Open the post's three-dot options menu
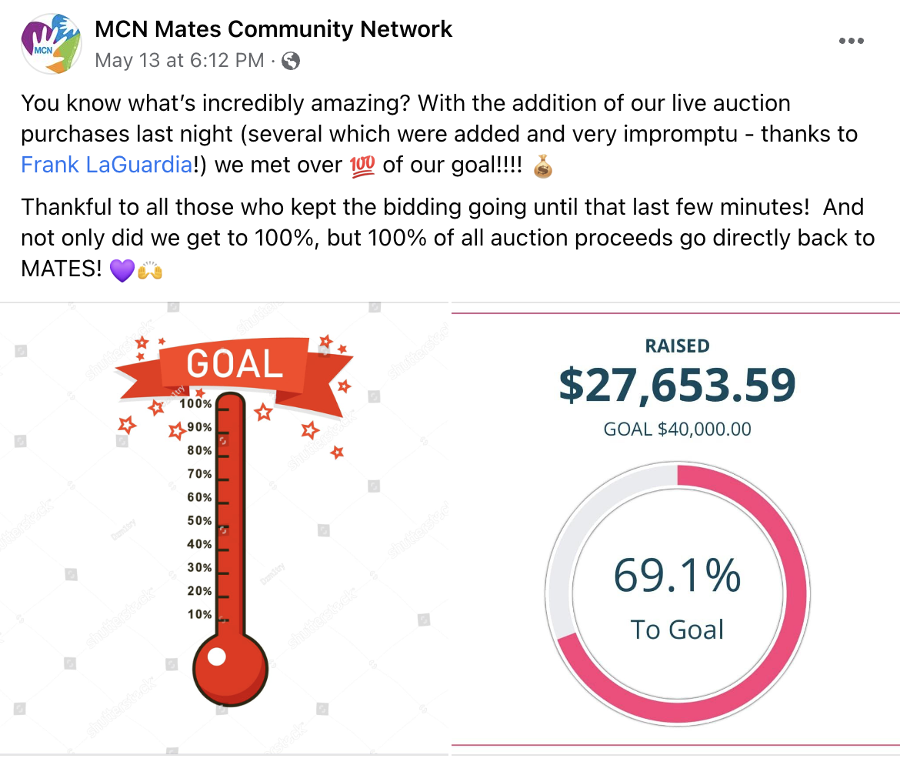This screenshot has width=900, height=765. pos(851,42)
